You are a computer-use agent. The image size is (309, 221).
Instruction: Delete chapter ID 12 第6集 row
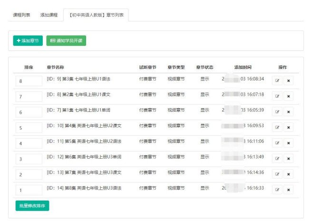click(289, 159)
